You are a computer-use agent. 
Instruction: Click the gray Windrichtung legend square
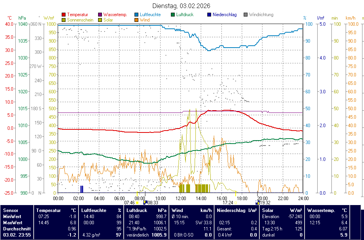(246, 15)
